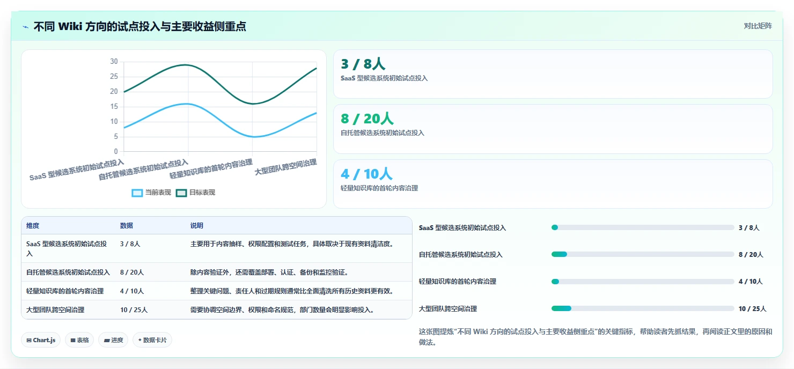Click the progress bar for SaaS 型候选系统初始试点投入

(x=643, y=227)
